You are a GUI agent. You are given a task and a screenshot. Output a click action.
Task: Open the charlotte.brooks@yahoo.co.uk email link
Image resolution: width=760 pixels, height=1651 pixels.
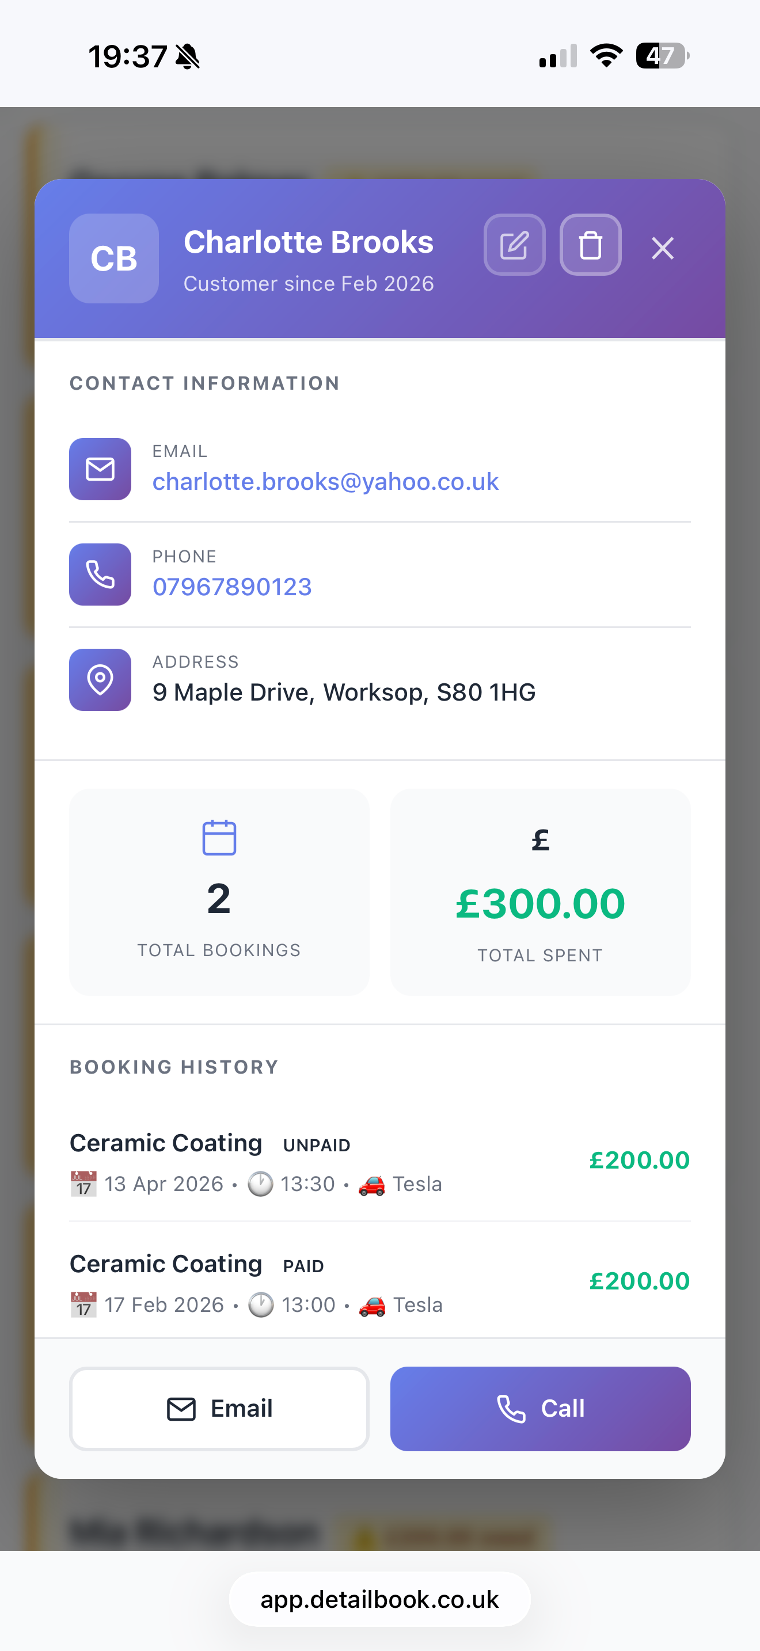coord(325,482)
